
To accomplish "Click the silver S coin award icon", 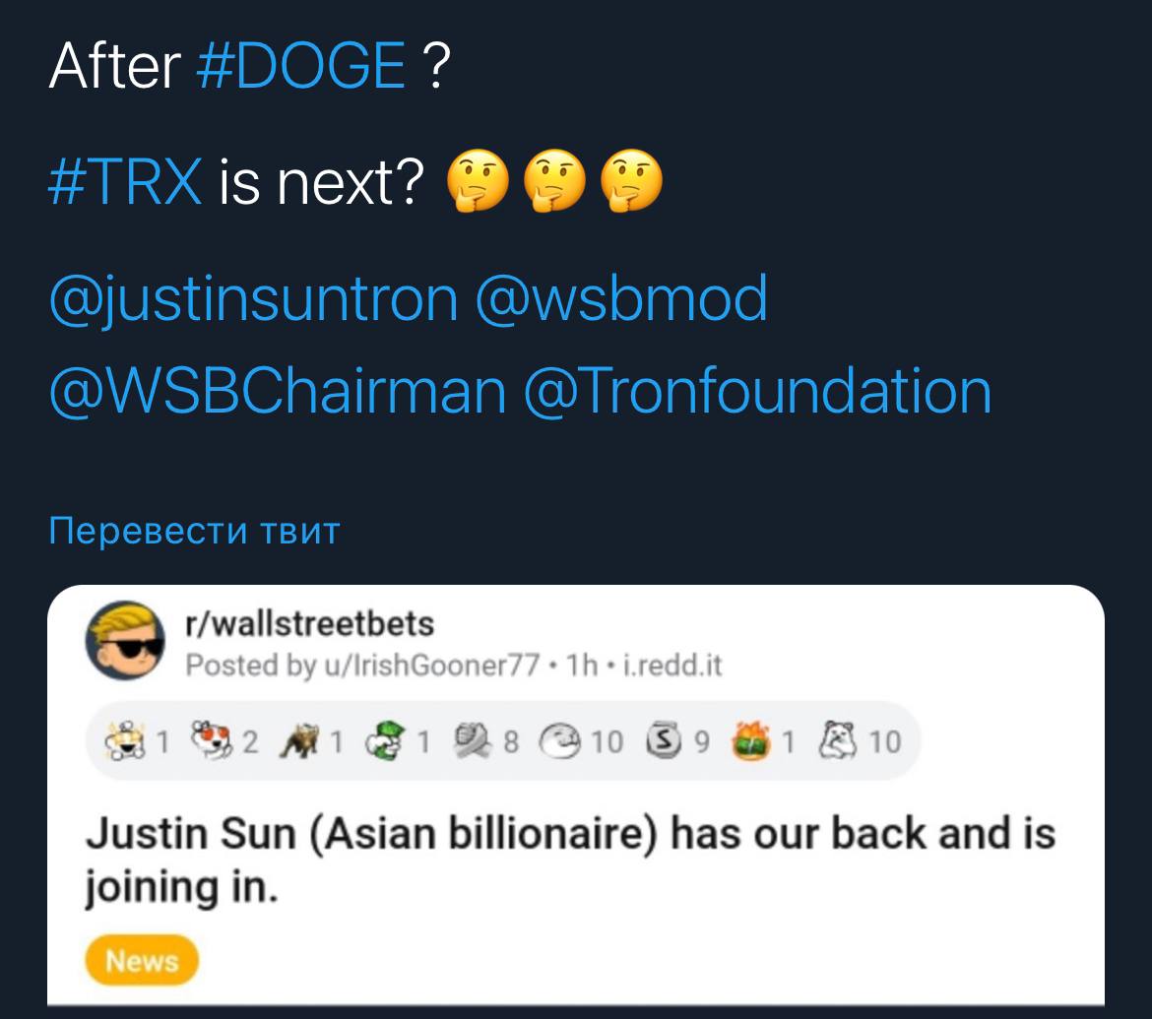I will coord(667,740).
